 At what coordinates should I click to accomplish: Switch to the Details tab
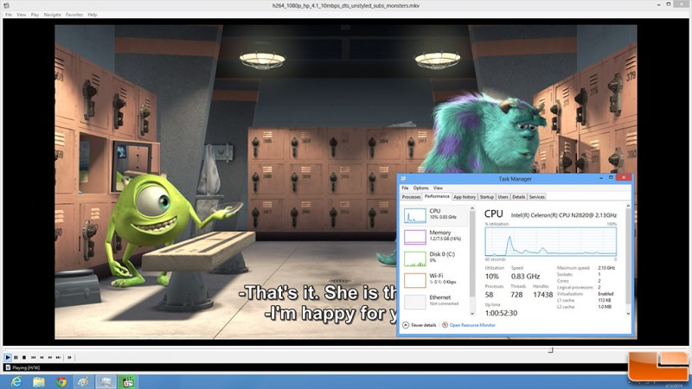[518, 197]
